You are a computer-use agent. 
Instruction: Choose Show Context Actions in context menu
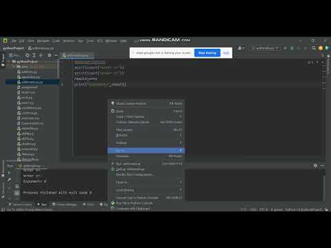click(146, 103)
